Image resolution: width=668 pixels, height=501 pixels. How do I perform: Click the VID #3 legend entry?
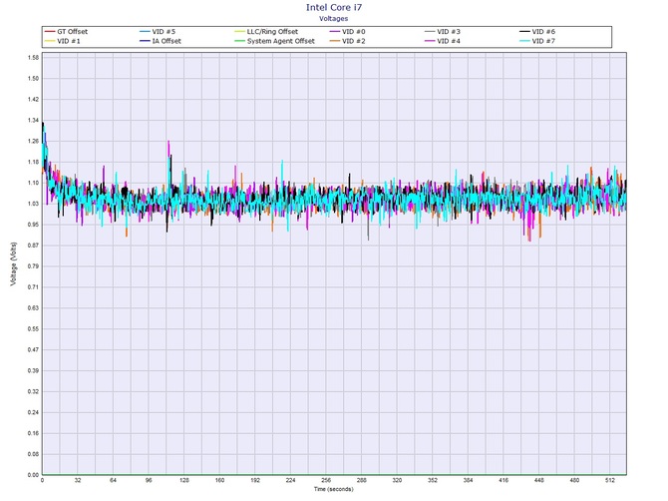[443, 32]
